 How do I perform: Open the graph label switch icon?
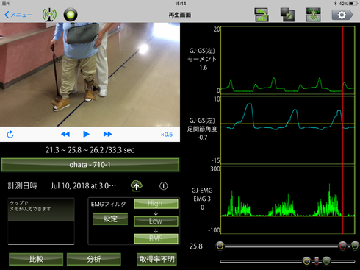click(261, 15)
